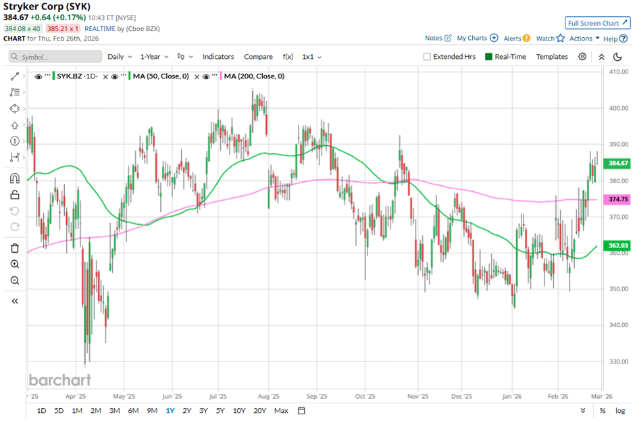Toggle log scale button

click(x=620, y=410)
